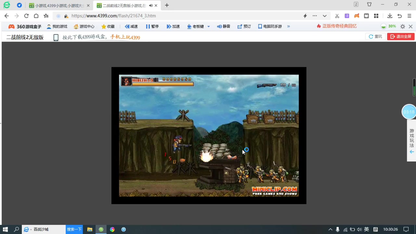
Task: Open the pinned blue compass tab
Action: [x=19, y=5]
